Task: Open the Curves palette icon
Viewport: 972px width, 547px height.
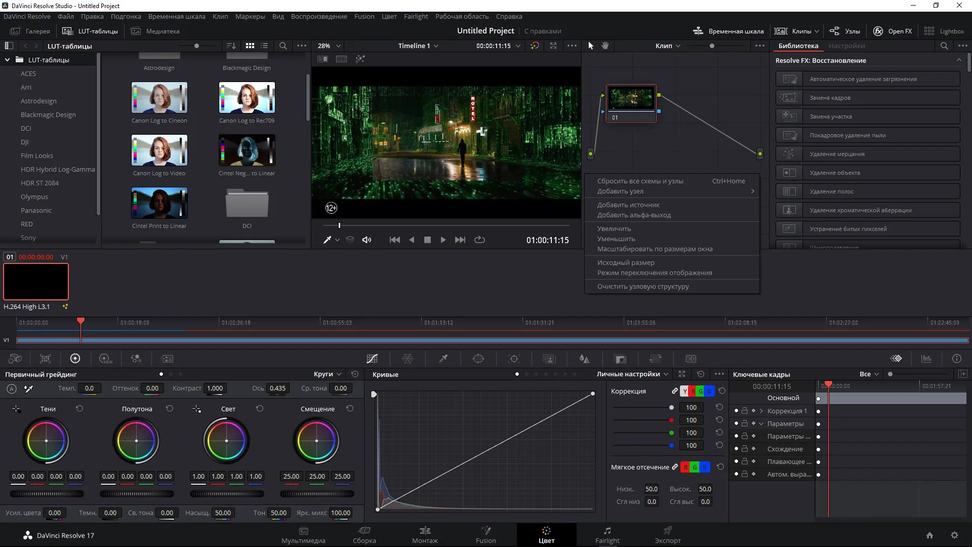Action: point(372,359)
